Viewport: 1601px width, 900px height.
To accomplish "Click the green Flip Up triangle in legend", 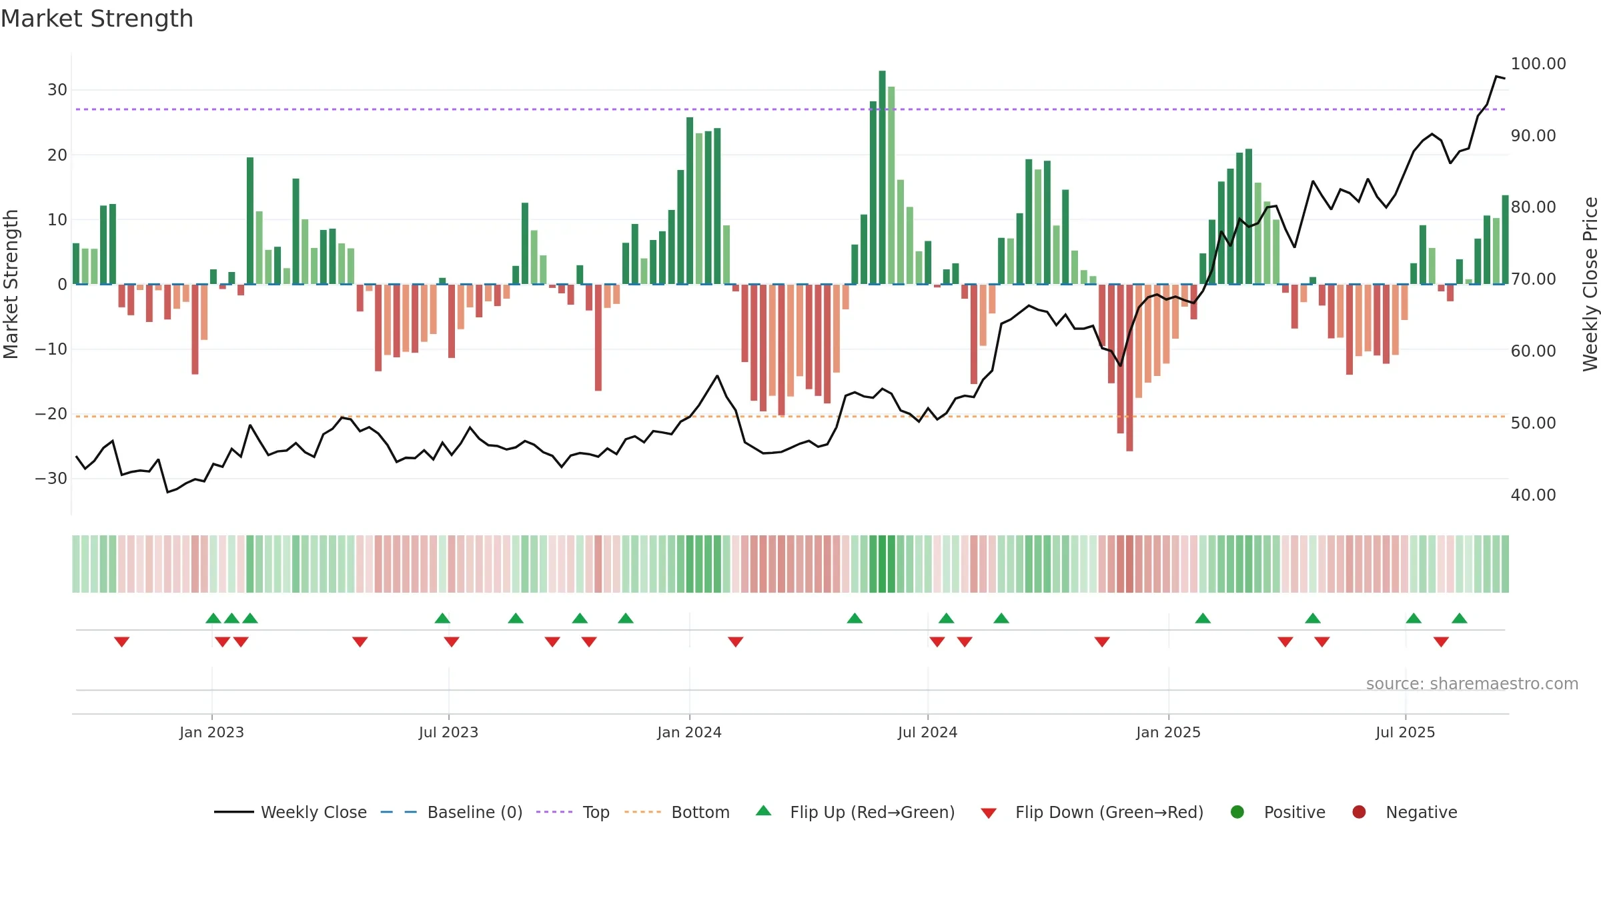I will pyautogui.click(x=764, y=811).
